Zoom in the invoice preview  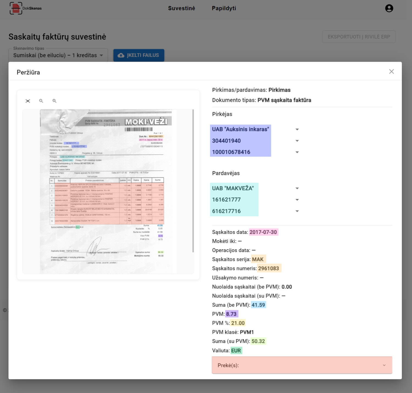(x=54, y=101)
